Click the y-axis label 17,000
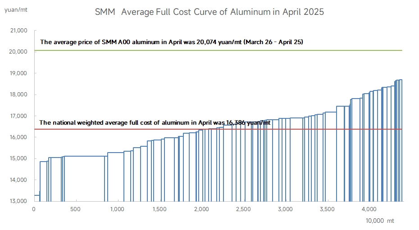 (x=19, y=116)
